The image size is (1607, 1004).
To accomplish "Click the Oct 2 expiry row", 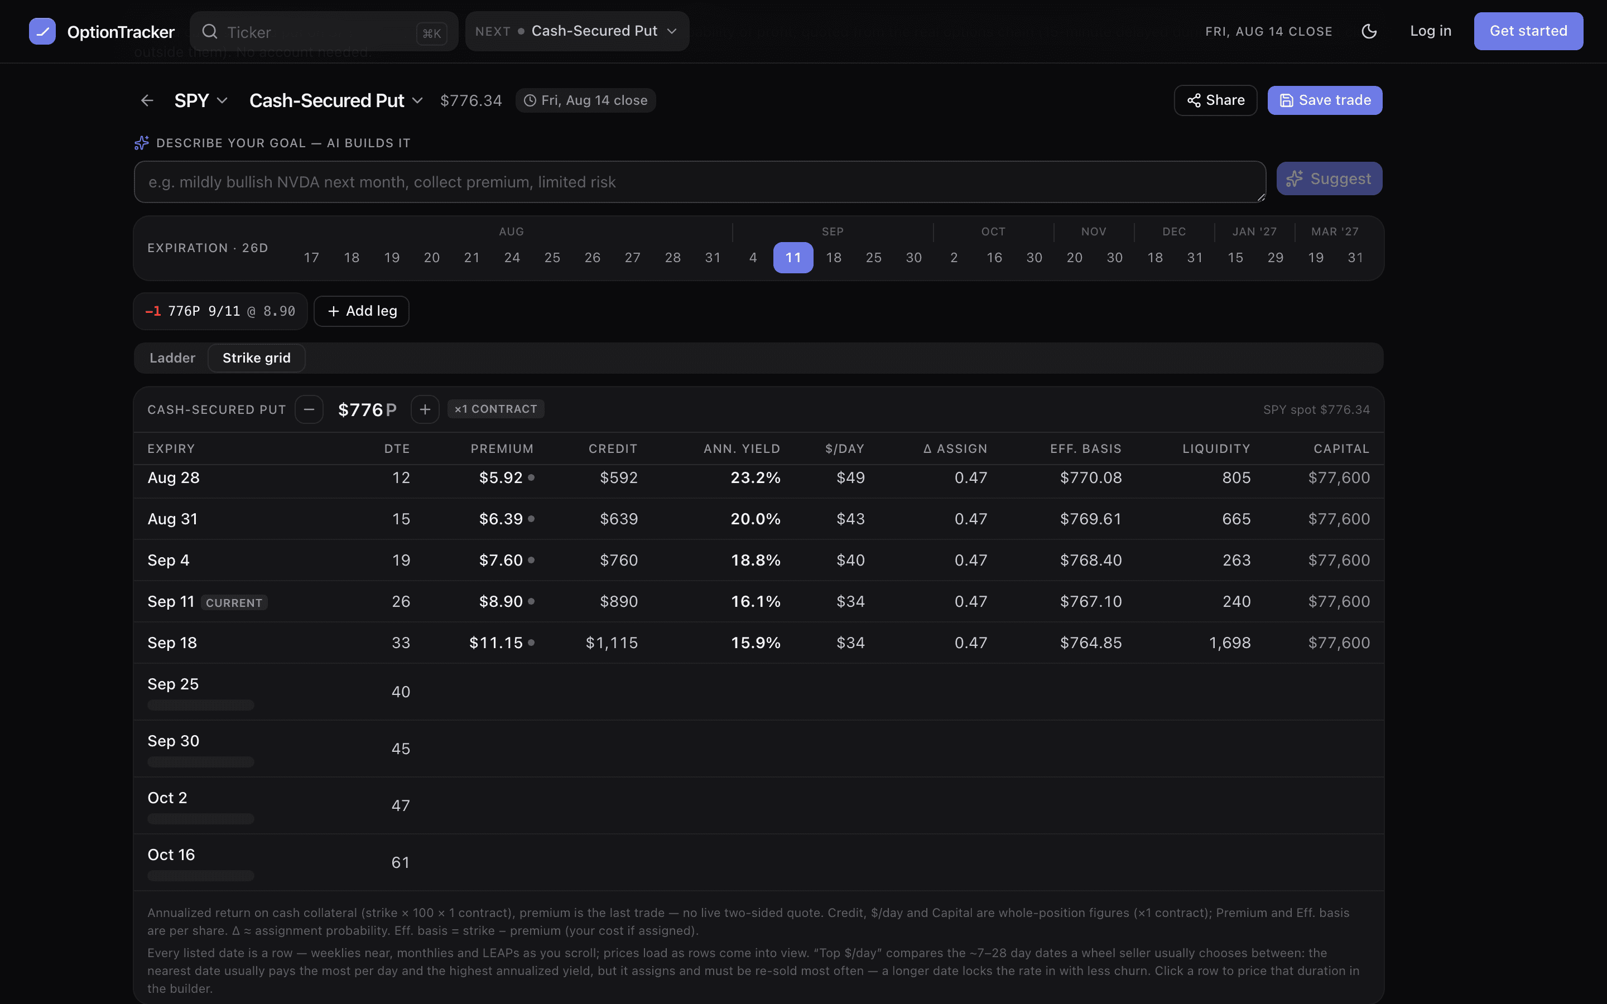I will [758, 805].
